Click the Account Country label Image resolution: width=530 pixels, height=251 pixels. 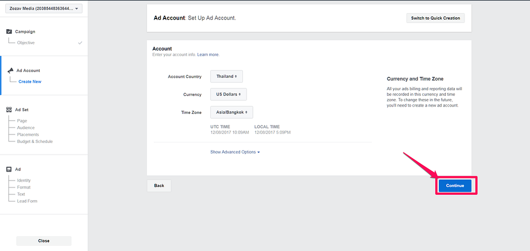click(184, 77)
